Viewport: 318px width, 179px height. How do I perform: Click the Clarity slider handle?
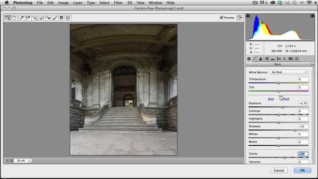pyautogui.click(x=285, y=158)
